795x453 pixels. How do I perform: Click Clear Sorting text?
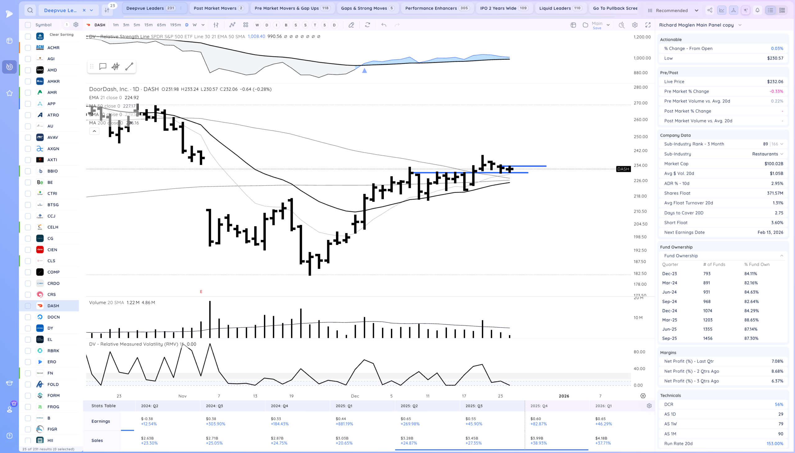click(x=61, y=34)
